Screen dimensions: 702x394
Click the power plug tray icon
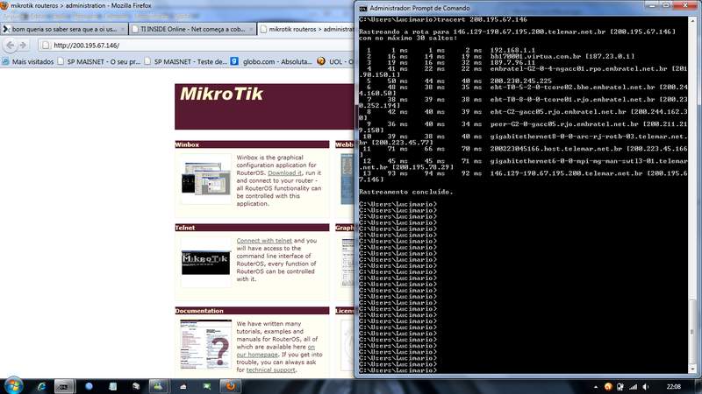pyautogui.click(x=620, y=387)
